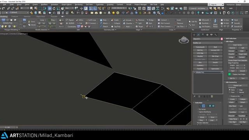
Task: Select Element sub-object level in Selection rollout
Action: 213,106
